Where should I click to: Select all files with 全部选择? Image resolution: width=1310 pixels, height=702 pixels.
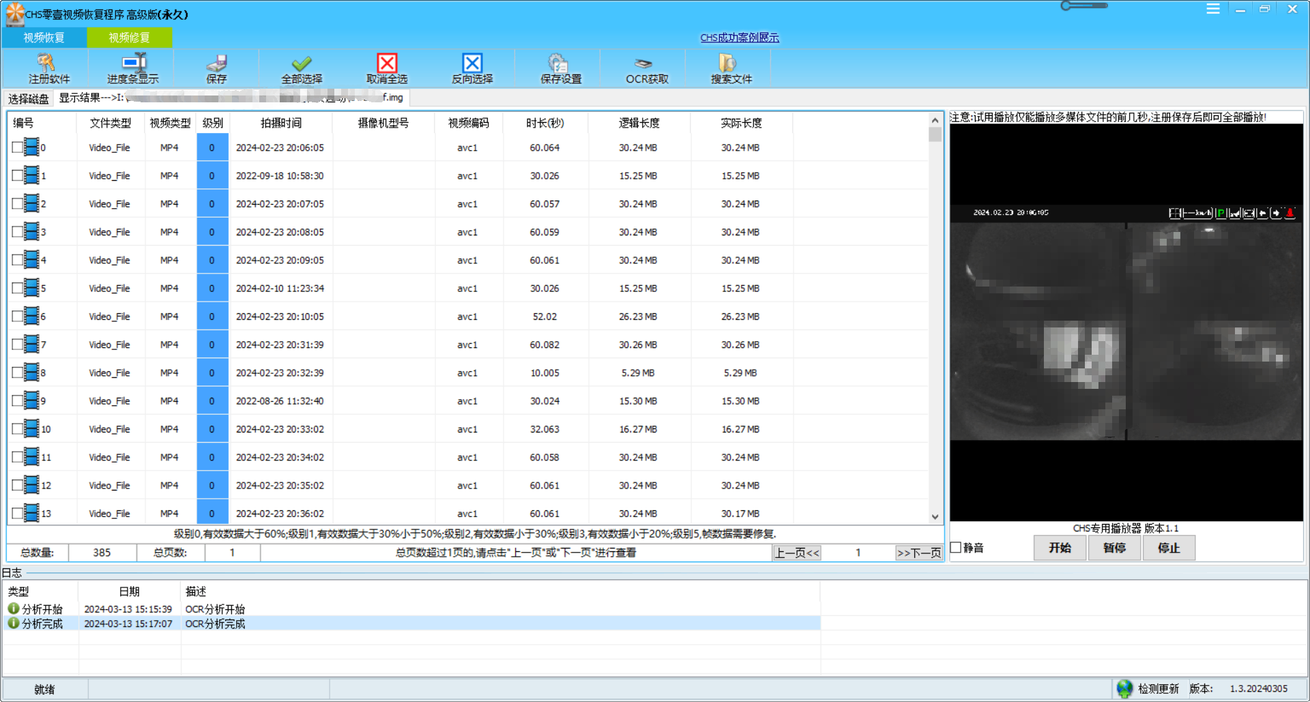coord(302,68)
